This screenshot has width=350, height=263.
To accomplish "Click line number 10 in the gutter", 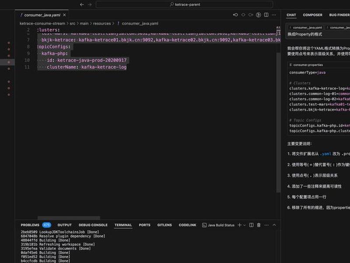I will coord(27,60).
